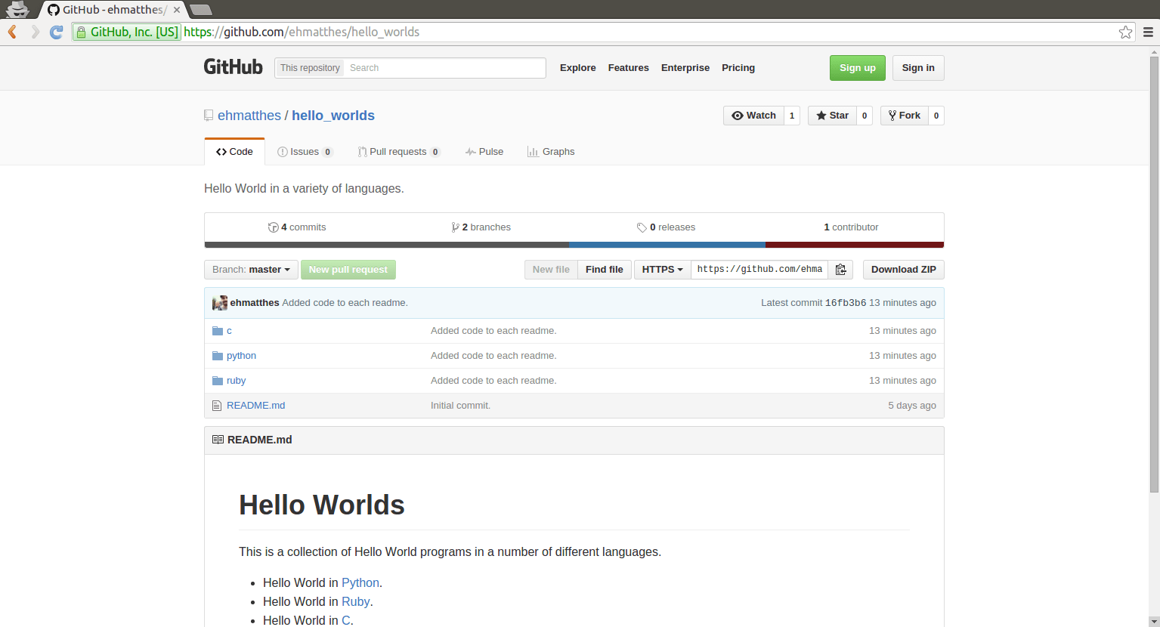Image resolution: width=1160 pixels, height=627 pixels.
Task: Open the python folder link
Action: click(241, 356)
